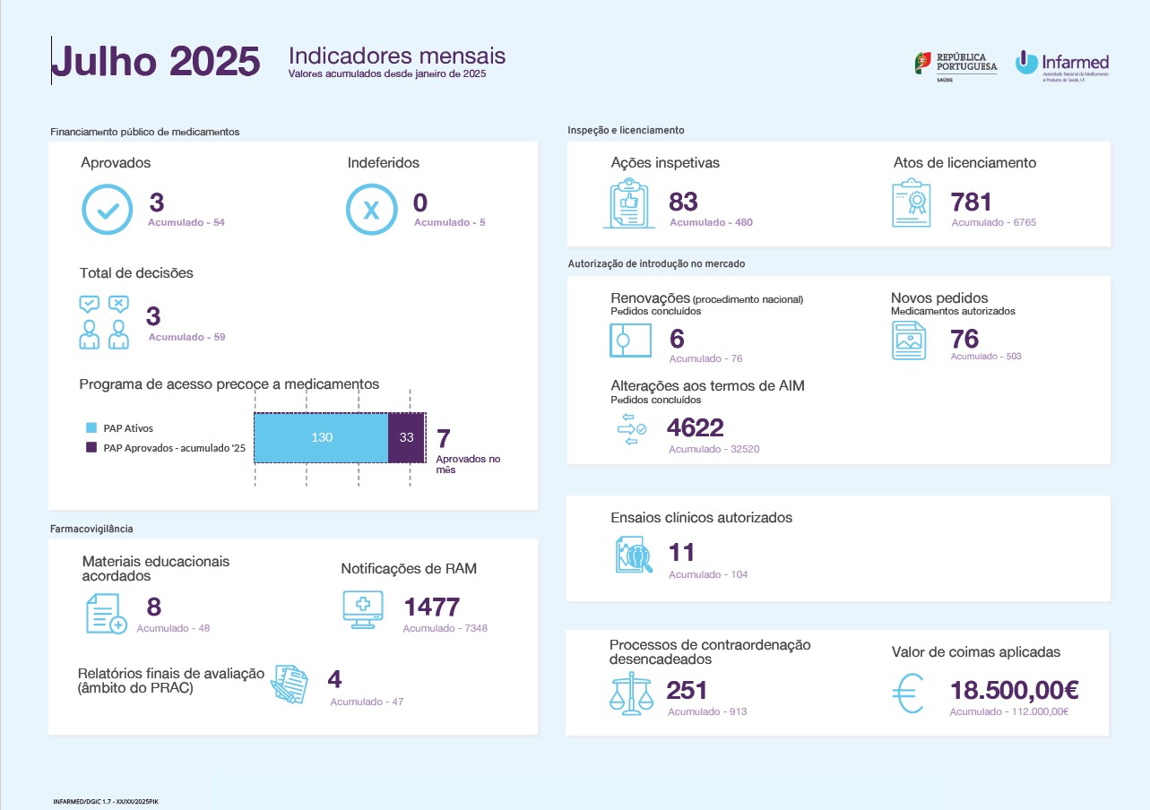Click the Materiais educacionais document plus icon

coord(106,613)
